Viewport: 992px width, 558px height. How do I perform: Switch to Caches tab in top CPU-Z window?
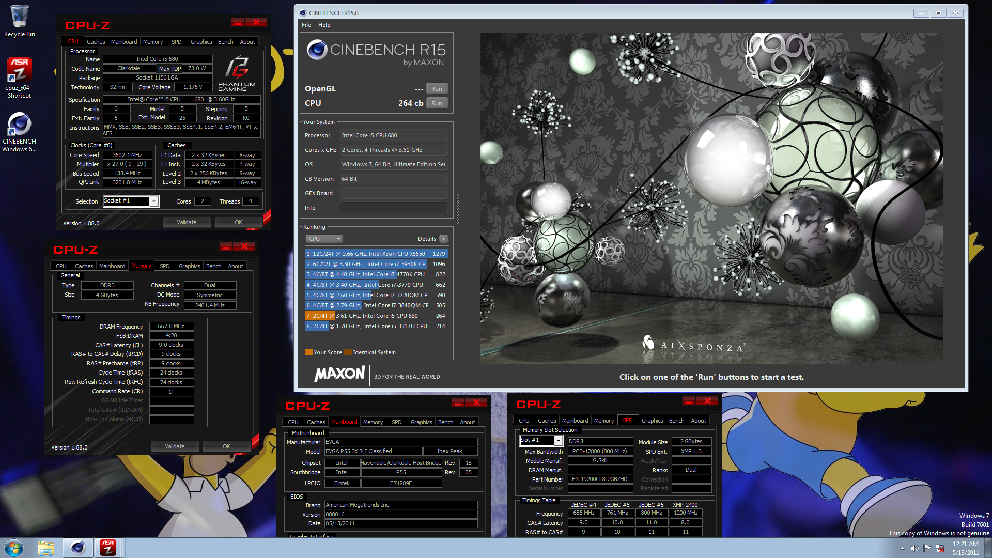pyautogui.click(x=96, y=42)
